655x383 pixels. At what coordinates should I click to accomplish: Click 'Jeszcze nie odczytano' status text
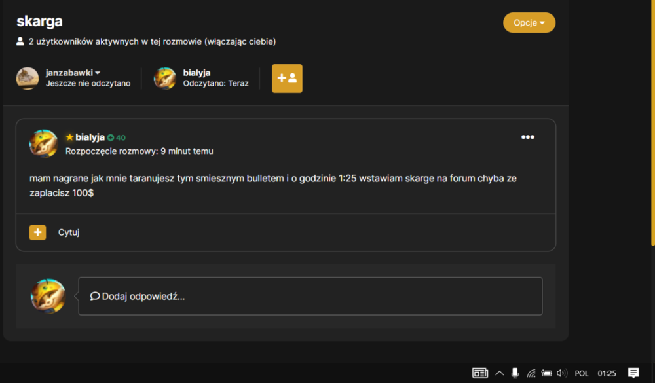[x=88, y=84]
